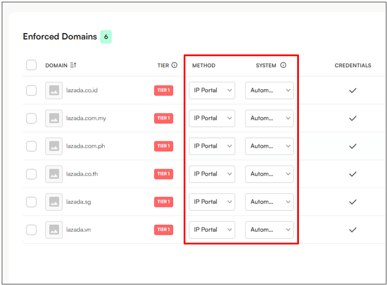Check the box for lazada.co.th
Viewport: 387px width, 285px height.
[x=31, y=174]
